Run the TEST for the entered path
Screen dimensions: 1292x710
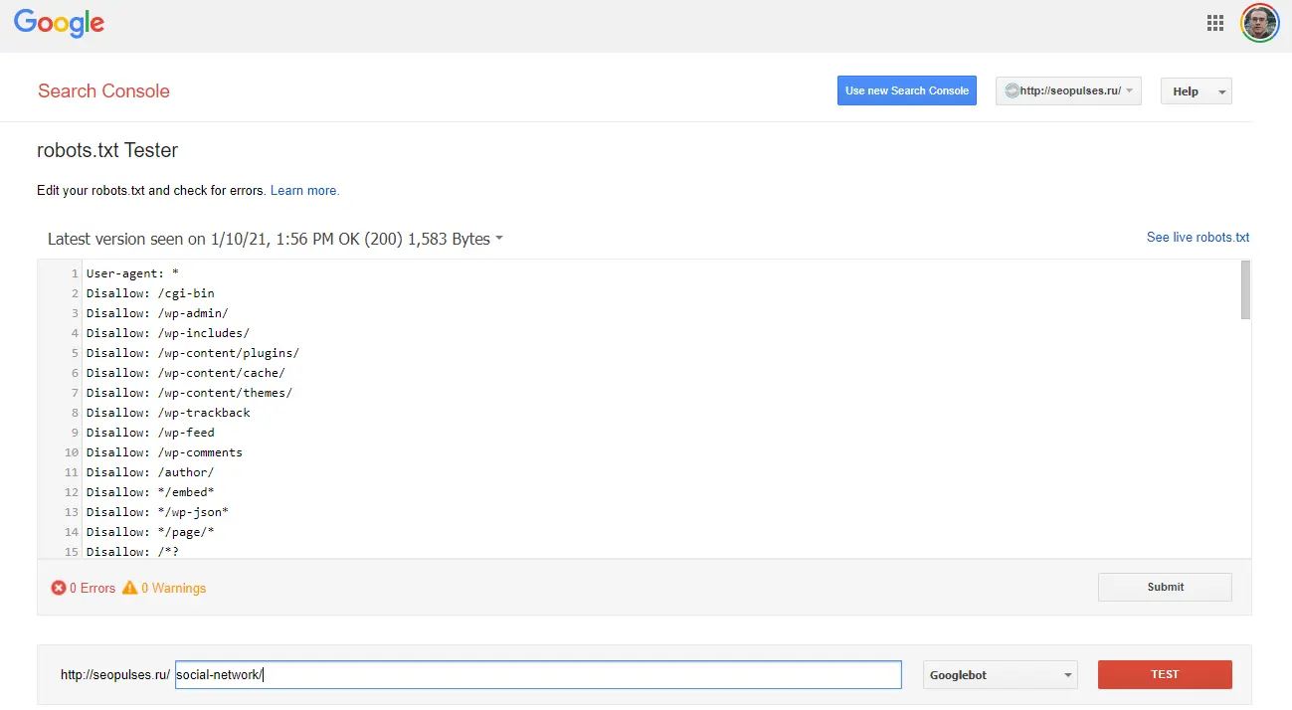(x=1164, y=674)
